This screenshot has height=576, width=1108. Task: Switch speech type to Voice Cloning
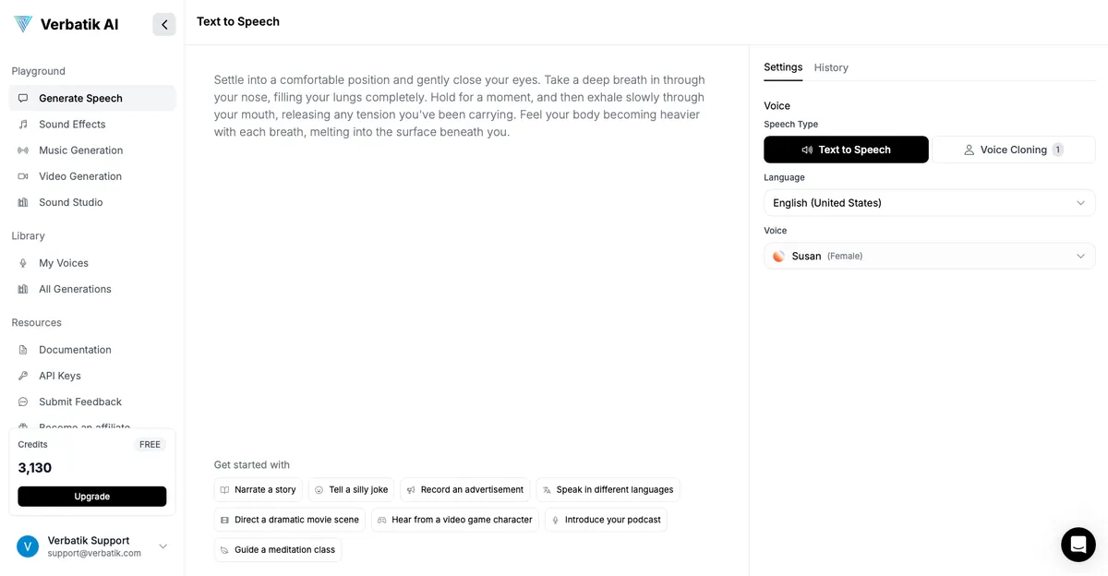1013,149
